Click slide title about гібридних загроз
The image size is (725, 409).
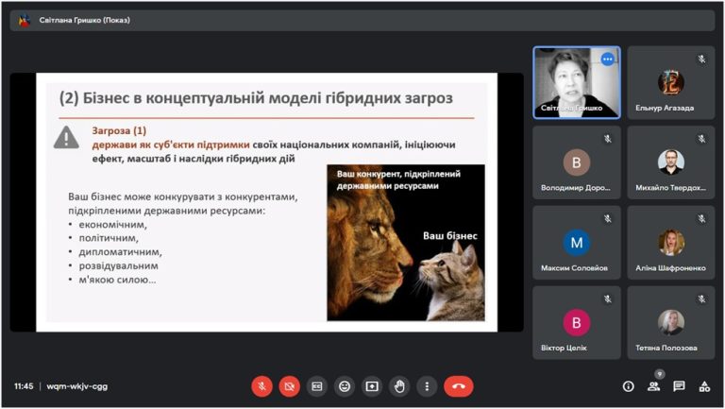click(x=256, y=98)
